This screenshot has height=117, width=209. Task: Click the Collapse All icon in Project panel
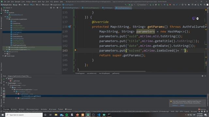coord(54,8)
